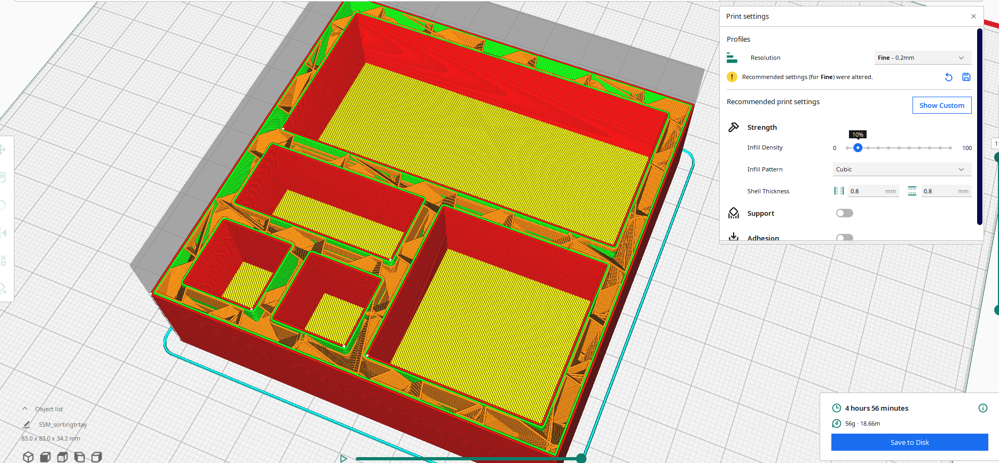Click the Save to Disk button

909,442
